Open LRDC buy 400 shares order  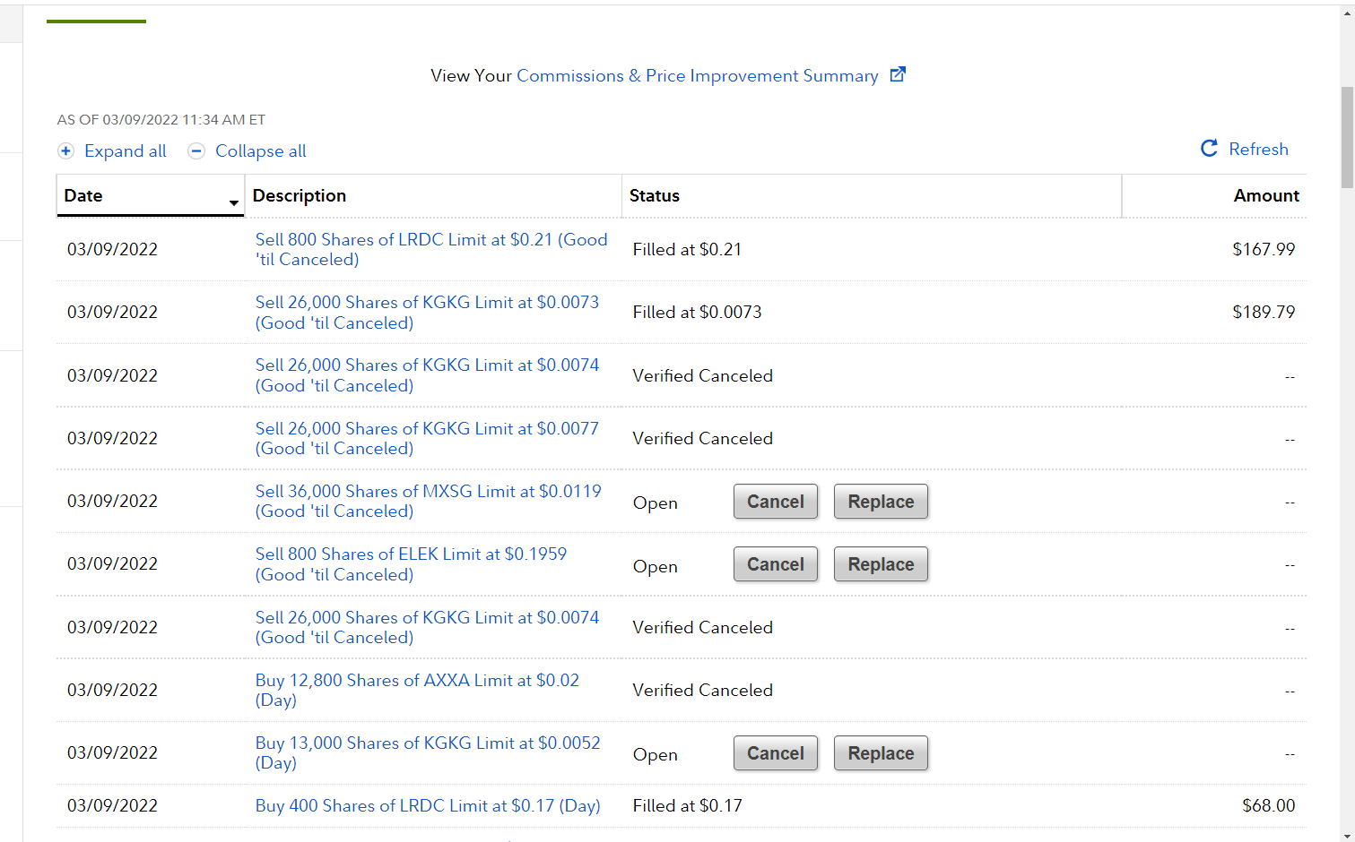428,806
